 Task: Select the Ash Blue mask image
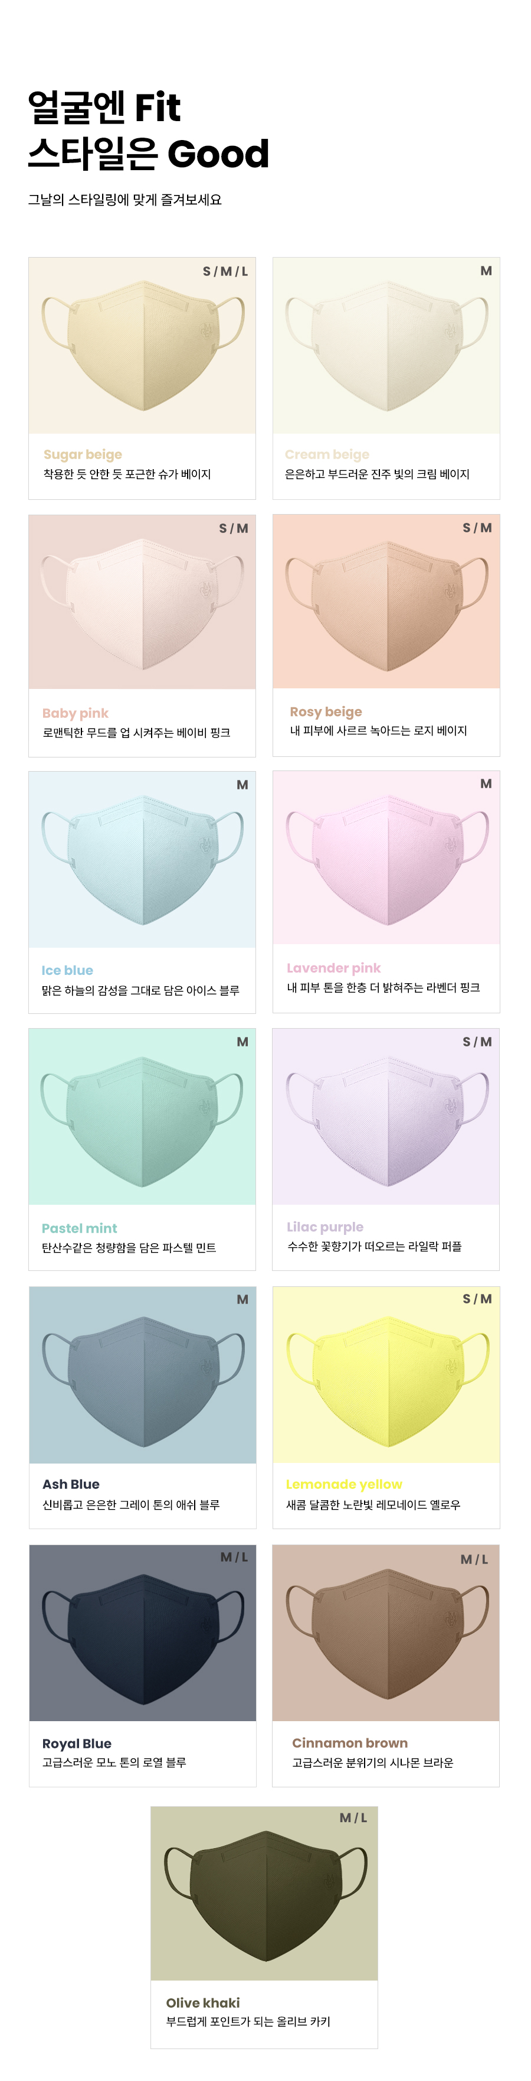click(142, 1376)
